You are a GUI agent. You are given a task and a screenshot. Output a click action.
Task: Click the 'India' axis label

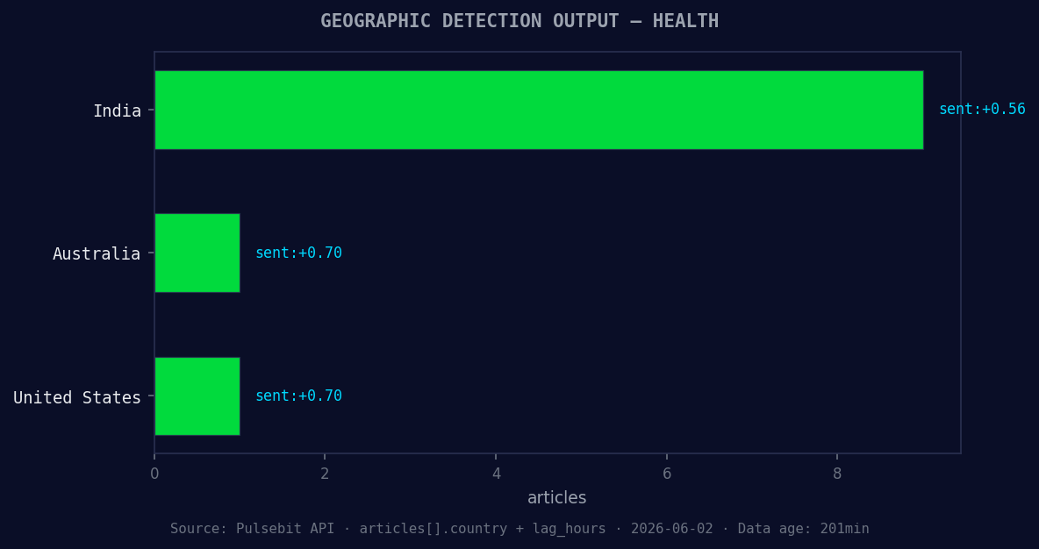(118, 111)
